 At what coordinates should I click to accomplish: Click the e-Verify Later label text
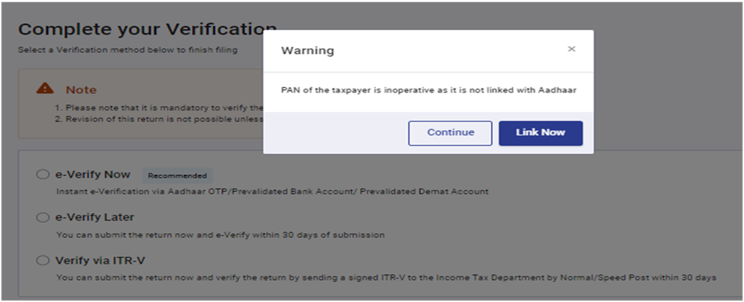[95, 217]
